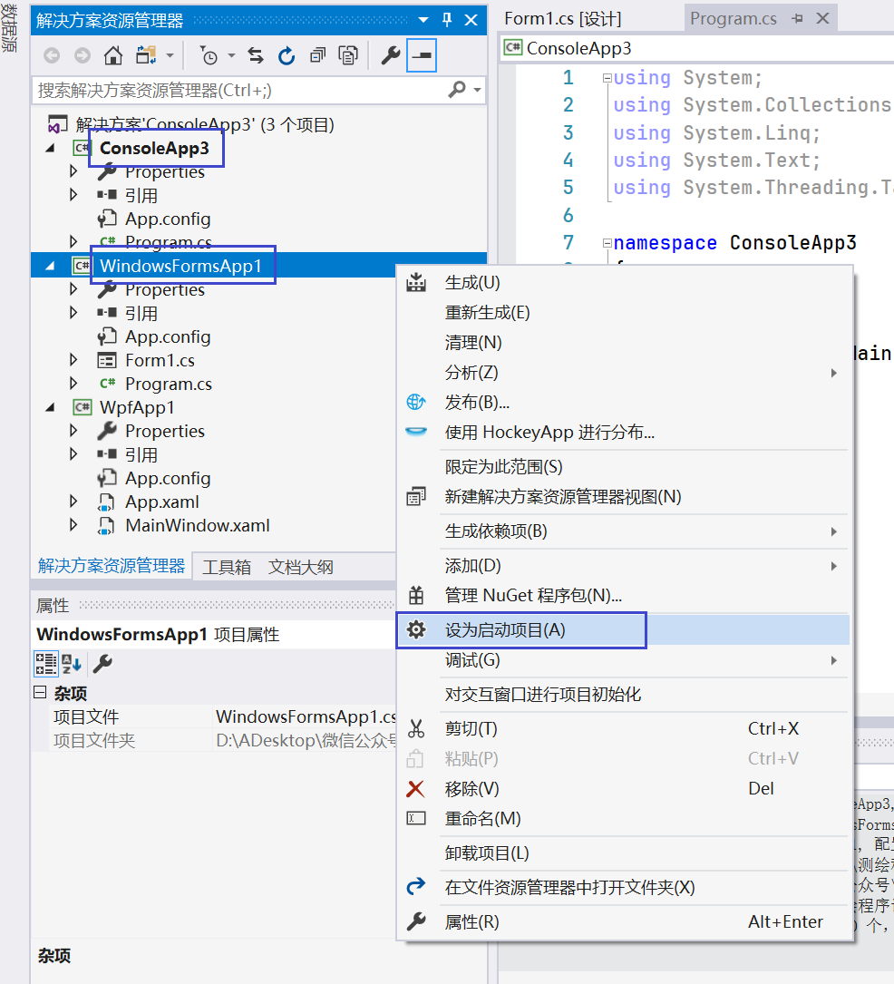Collapse the namespace ConsoleApp3 region
Viewport: 894px width, 984px height.
pos(607,243)
